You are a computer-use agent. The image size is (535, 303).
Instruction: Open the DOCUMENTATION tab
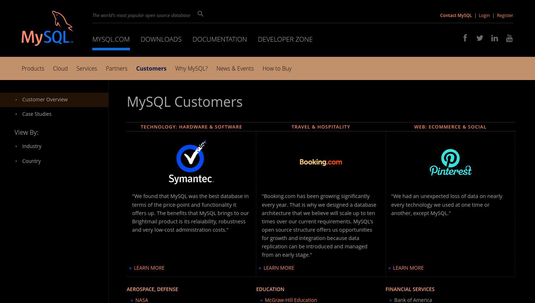[x=220, y=39]
